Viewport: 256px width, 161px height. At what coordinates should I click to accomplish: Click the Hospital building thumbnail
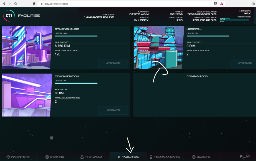coord(159,48)
